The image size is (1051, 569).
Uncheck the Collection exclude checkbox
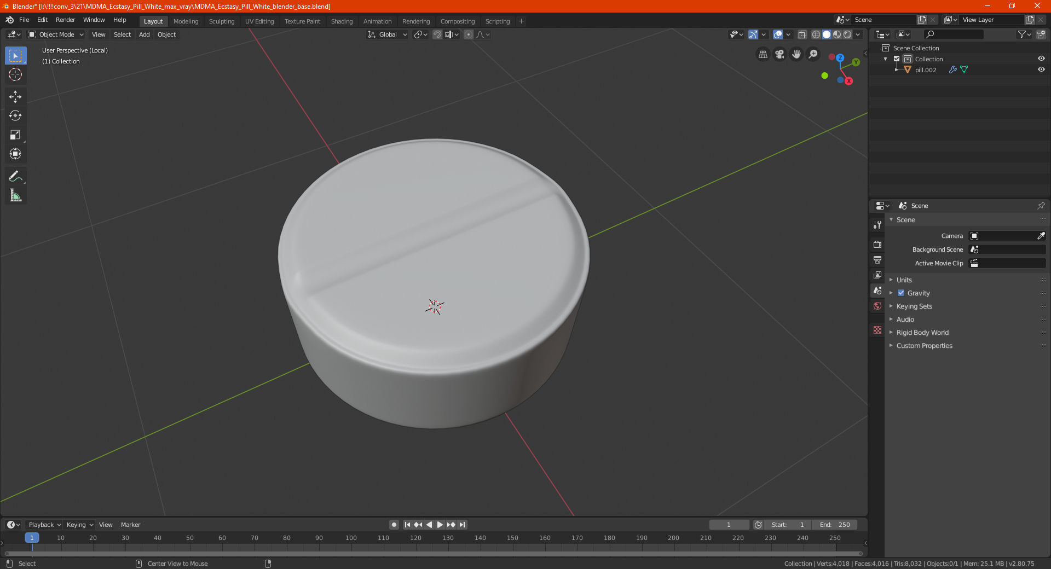click(x=897, y=59)
